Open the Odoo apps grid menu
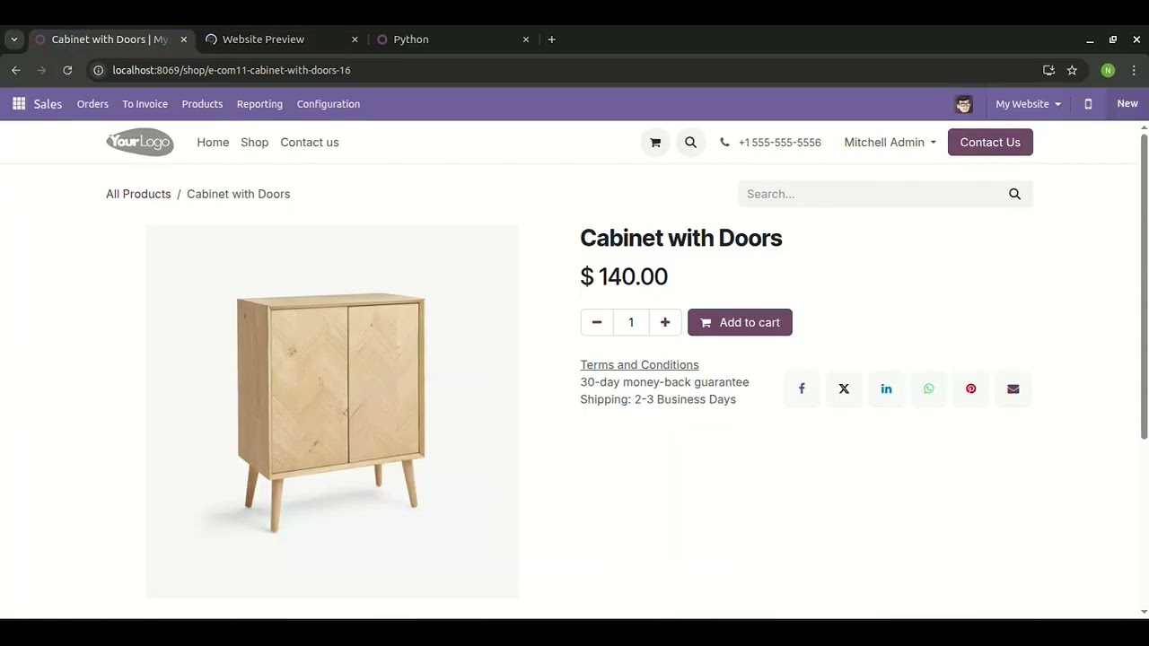The image size is (1149, 646). [x=19, y=104]
